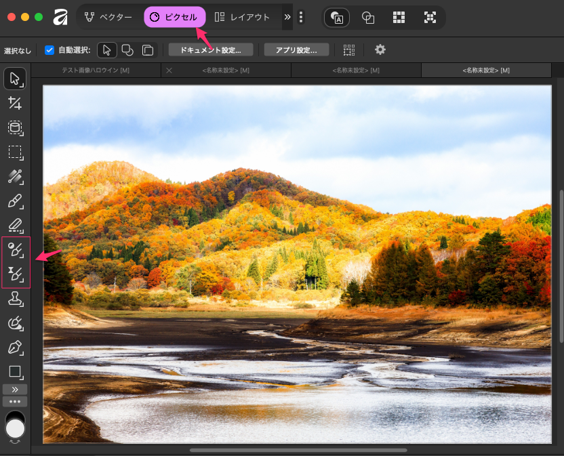Select the Gradient tool
Image resolution: width=564 pixels, height=456 pixels.
tap(15, 176)
